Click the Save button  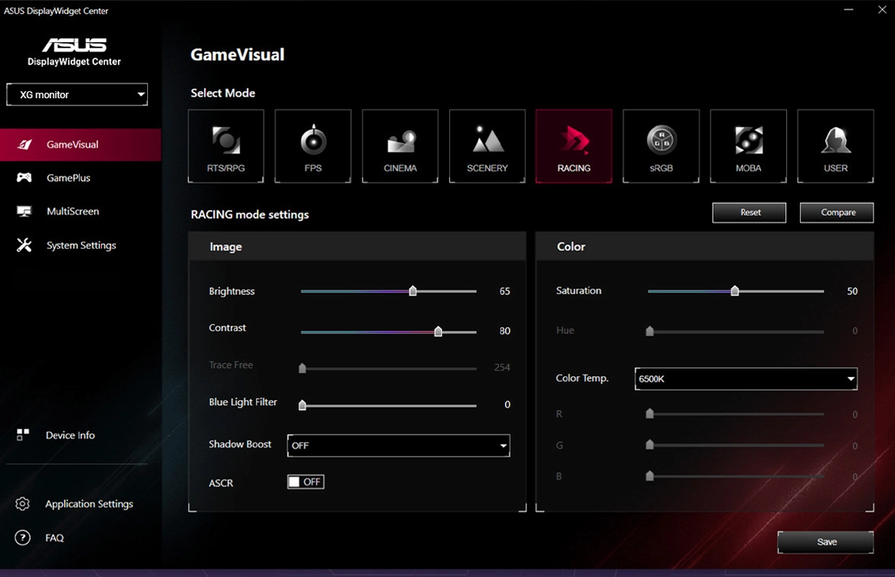[x=825, y=542]
